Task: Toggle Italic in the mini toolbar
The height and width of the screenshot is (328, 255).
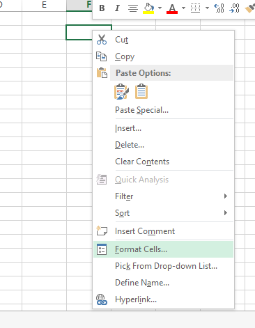Action: coord(117,8)
